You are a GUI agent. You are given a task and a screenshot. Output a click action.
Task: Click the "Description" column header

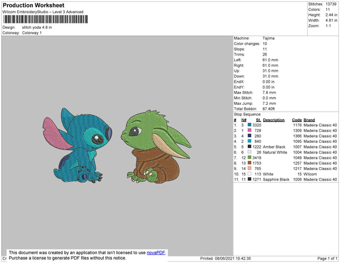pyautogui.click(x=274, y=120)
